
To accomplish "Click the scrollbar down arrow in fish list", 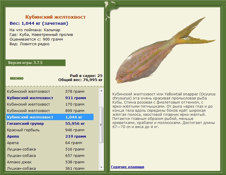I will 101,167.
